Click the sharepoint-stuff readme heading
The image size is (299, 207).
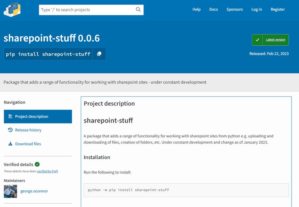point(108,120)
